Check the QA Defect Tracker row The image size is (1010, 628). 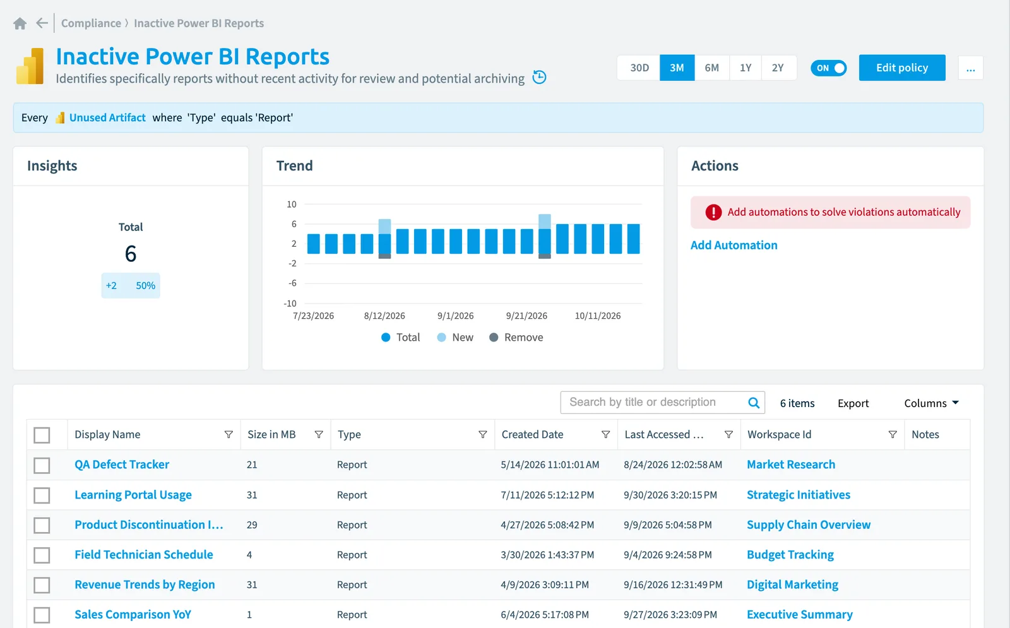coord(42,465)
